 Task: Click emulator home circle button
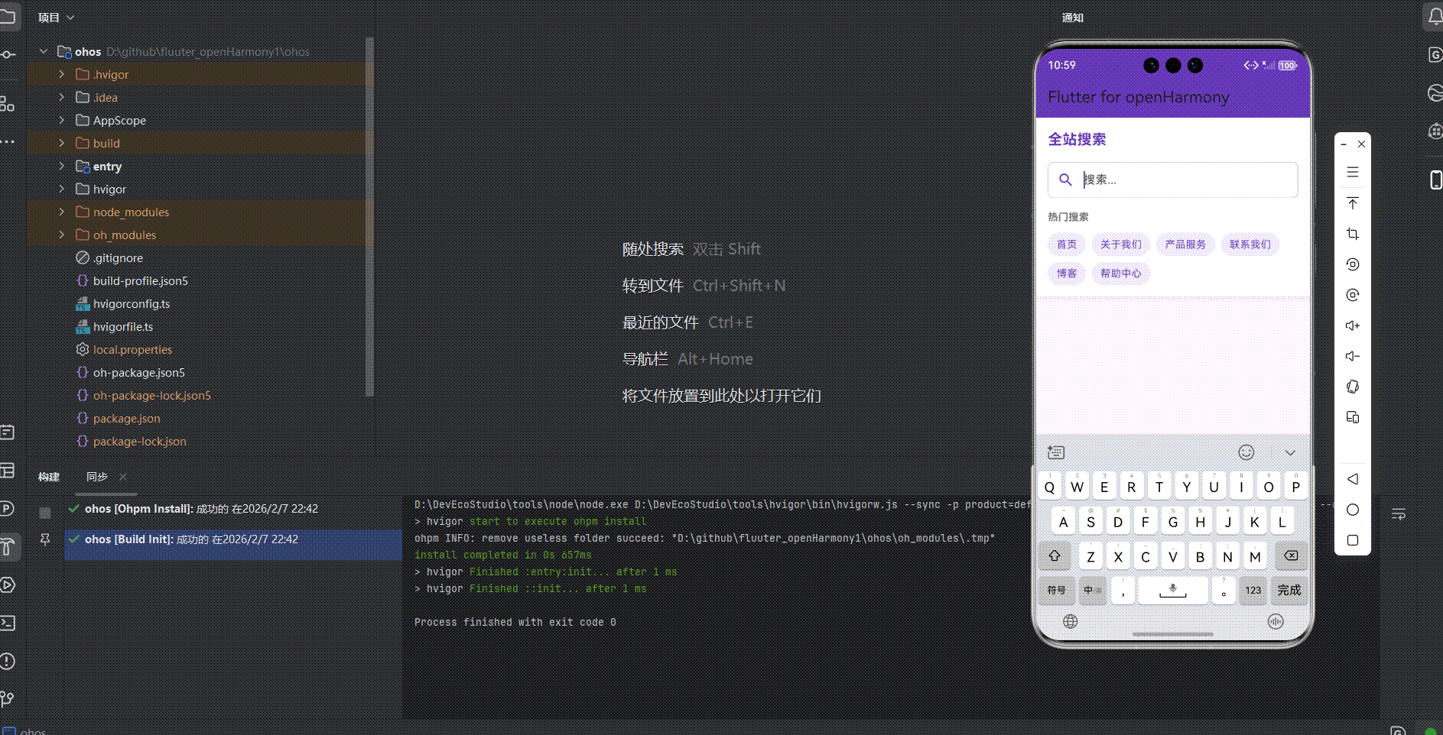coord(1353,510)
